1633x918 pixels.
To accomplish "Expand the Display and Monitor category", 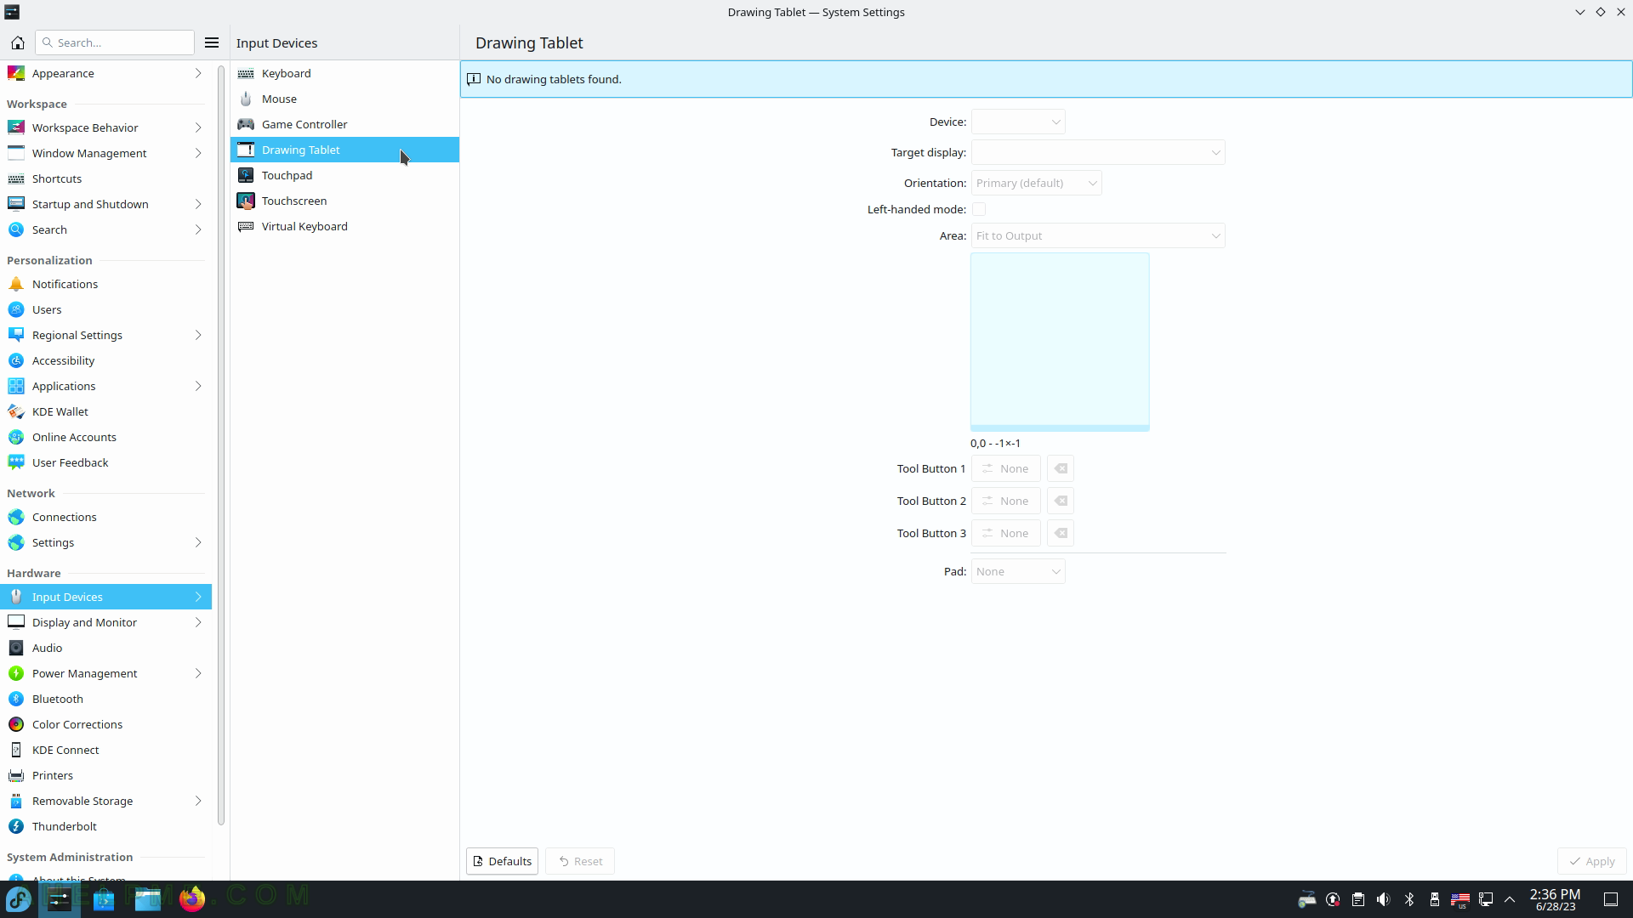I will point(198,622).
